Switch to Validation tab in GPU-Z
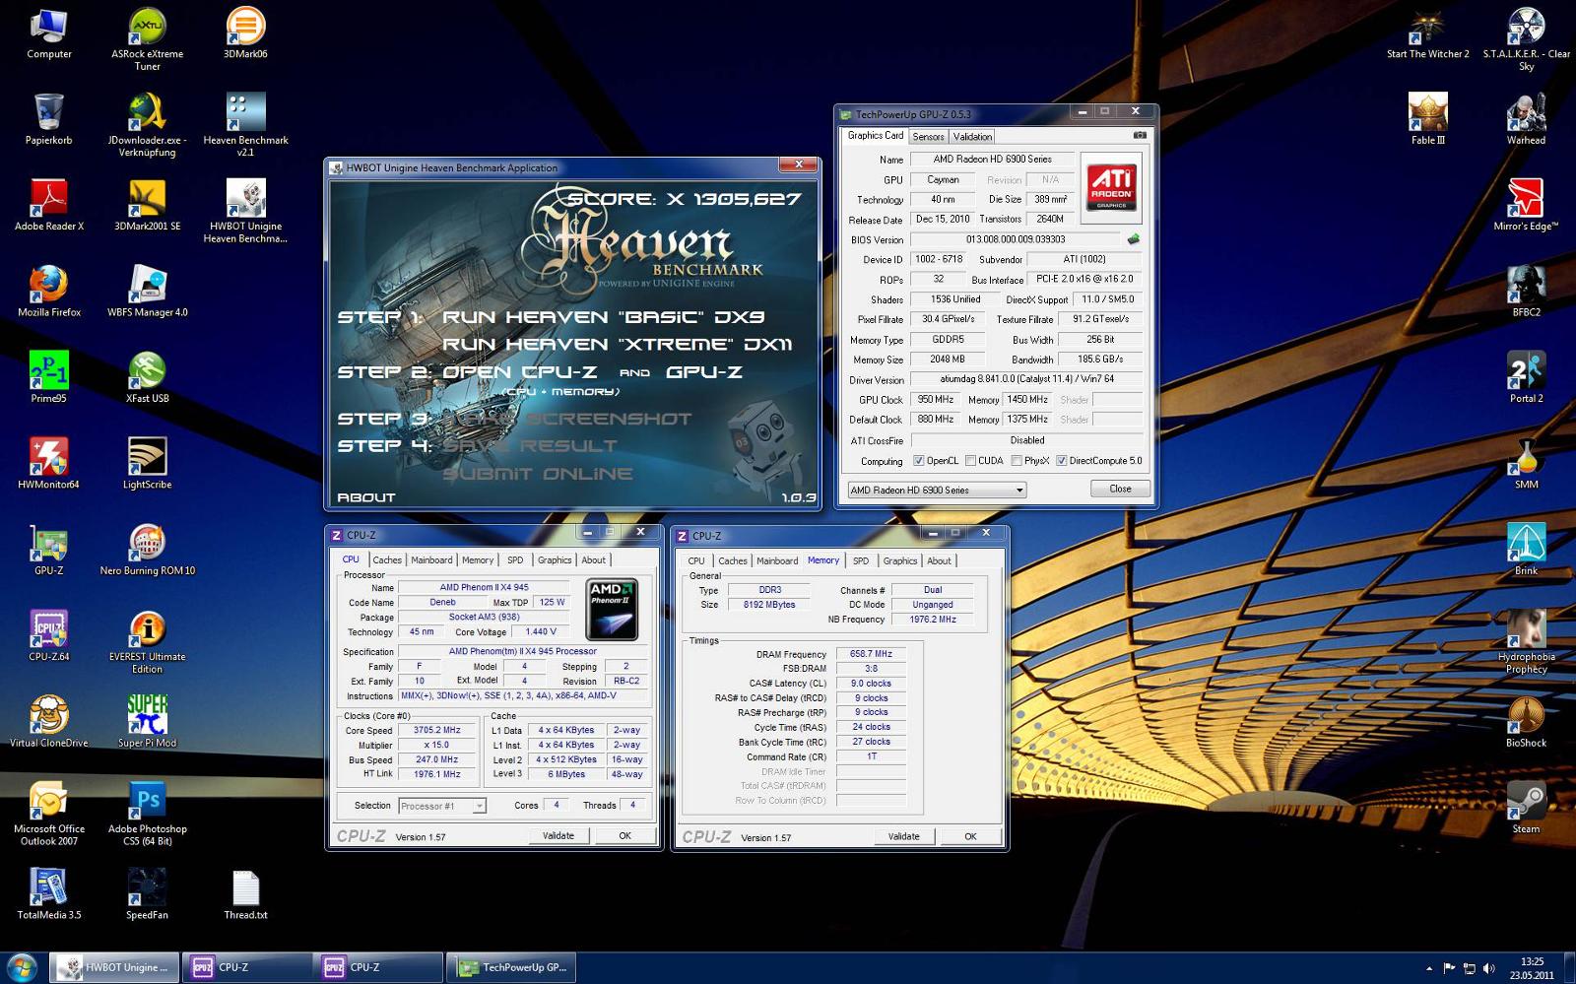 coord(972,137)
